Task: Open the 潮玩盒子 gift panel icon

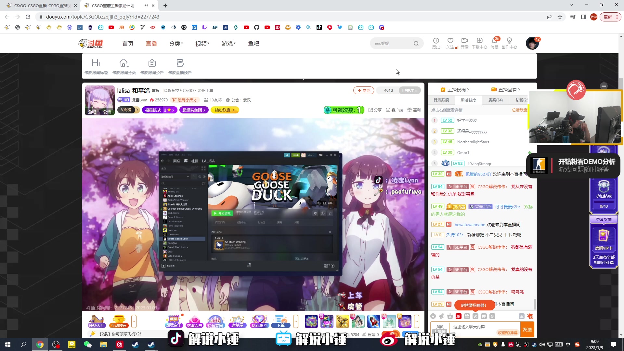Action: (174, 321)
